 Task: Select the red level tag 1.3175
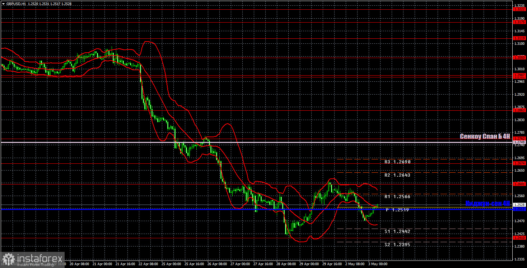pyautogui.click(x=519, y=22)
